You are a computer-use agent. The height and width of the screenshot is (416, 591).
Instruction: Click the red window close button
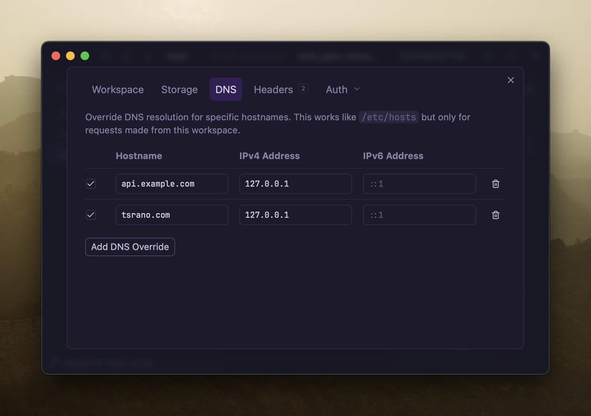56,56
